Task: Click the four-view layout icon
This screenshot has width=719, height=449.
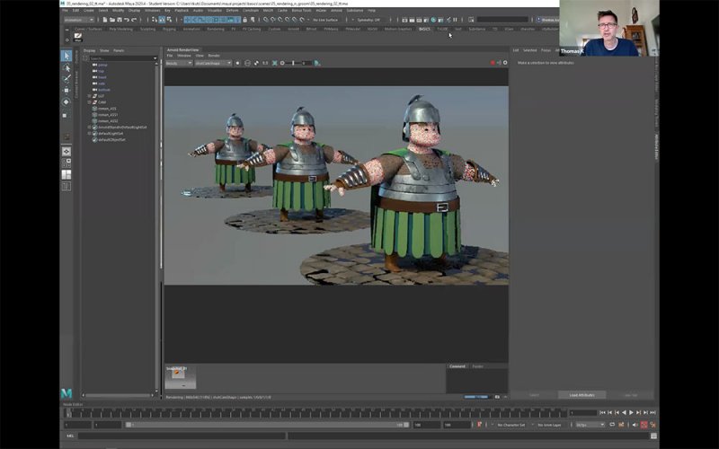Action: (67, 163)
